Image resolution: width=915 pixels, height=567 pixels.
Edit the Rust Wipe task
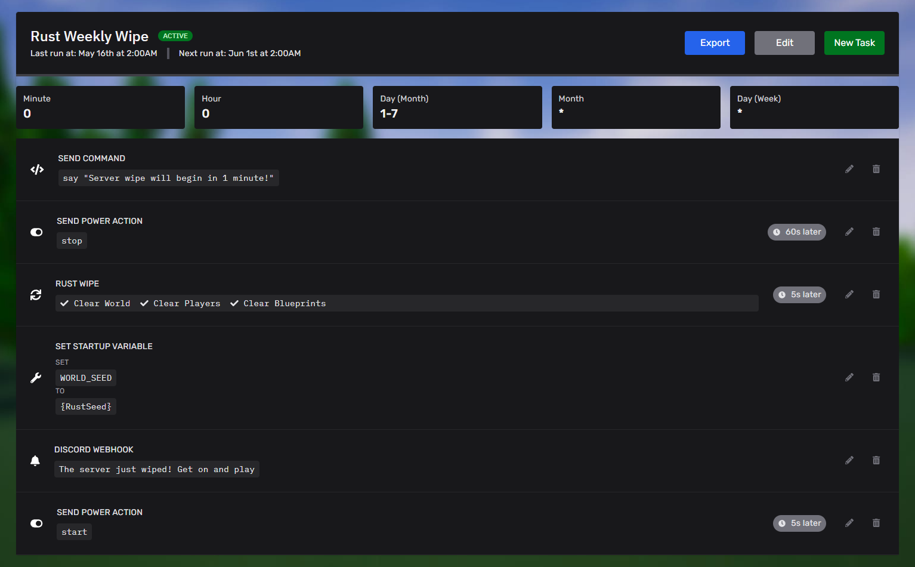click(x=849, y=295)
